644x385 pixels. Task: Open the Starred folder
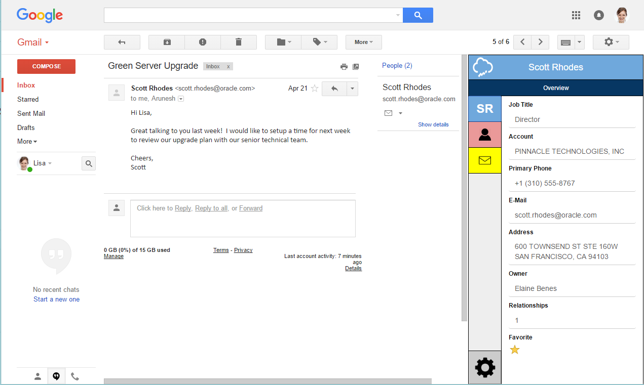[28, 99]
